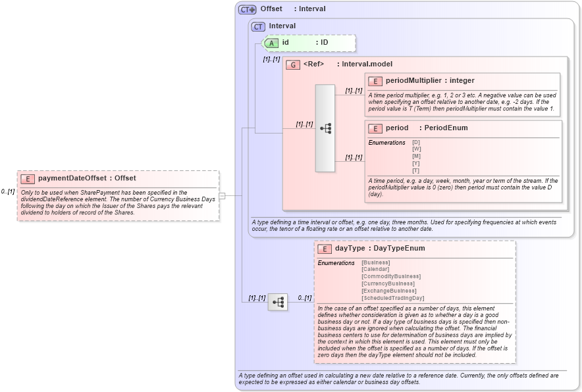
Task: Click the E icon of period element
Action: tap(375, 129)
